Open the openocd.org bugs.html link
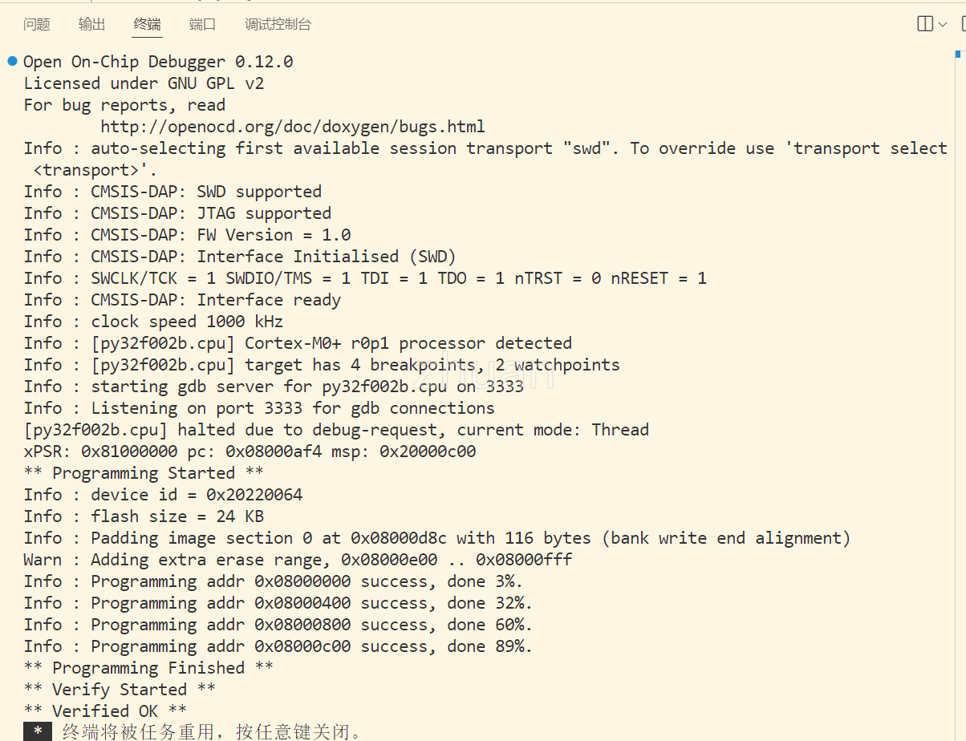966x741 pixels. click(x=292, y=126)
